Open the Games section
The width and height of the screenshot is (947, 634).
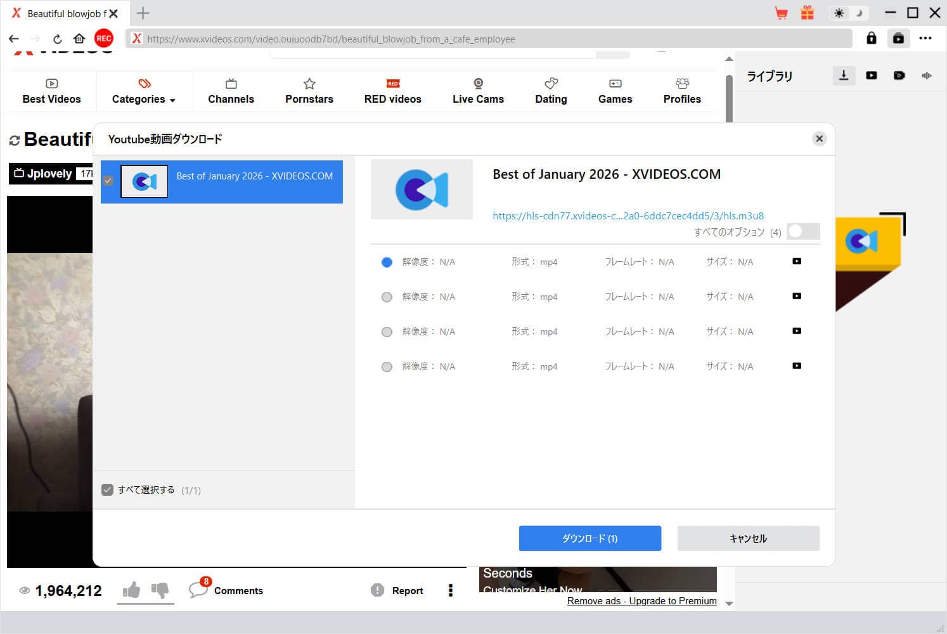[615, 91]
